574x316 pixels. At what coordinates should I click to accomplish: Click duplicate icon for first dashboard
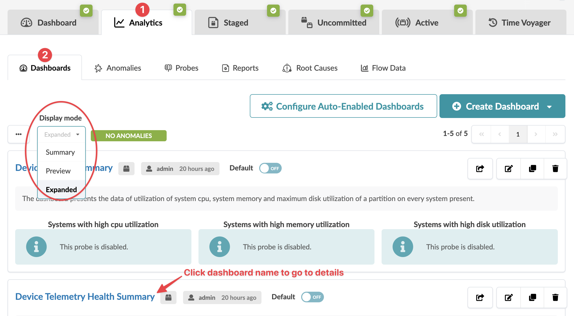pyautogui.click(x=532, y=169)
